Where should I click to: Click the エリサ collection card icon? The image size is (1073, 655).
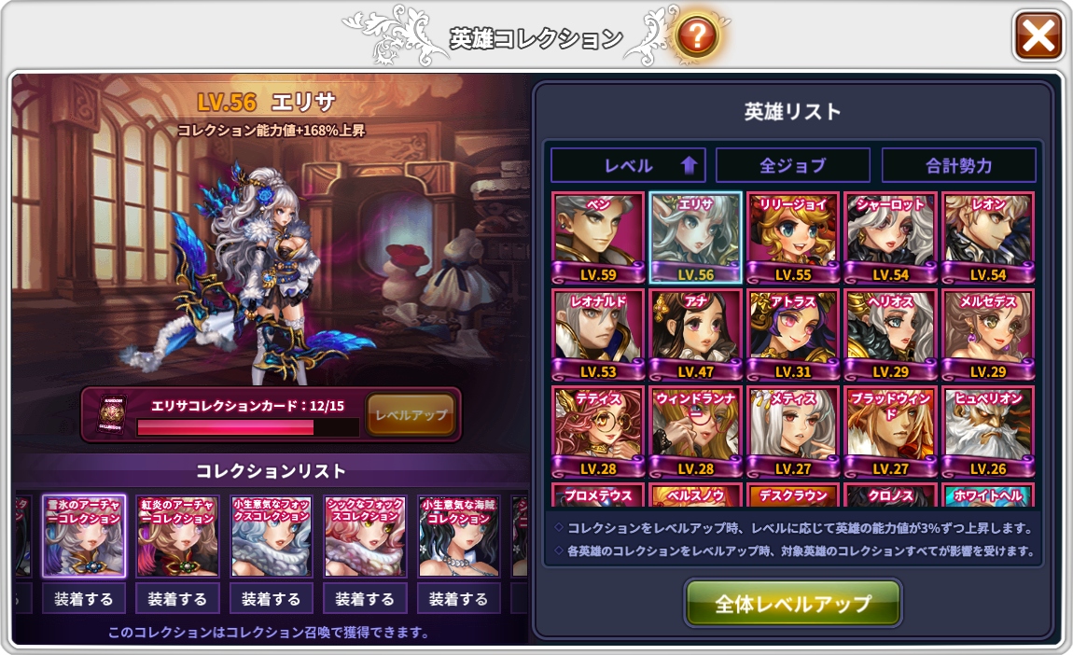click(x=110, y=413)
